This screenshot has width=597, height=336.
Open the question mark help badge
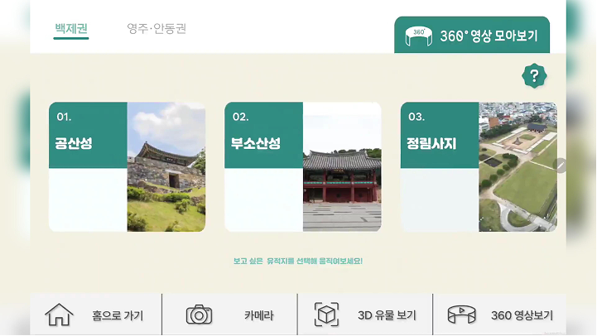pyautogui.click(x=534, y=75)
